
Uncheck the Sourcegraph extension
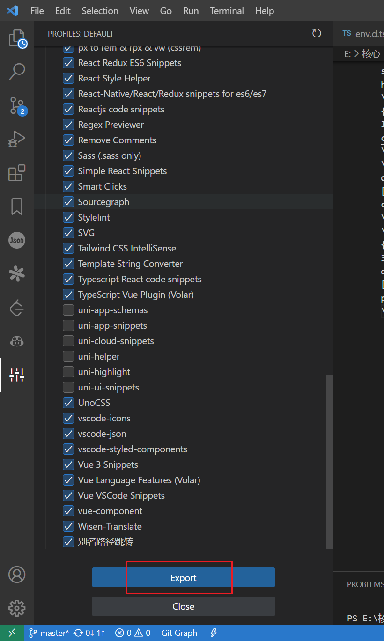click(68, 202)
